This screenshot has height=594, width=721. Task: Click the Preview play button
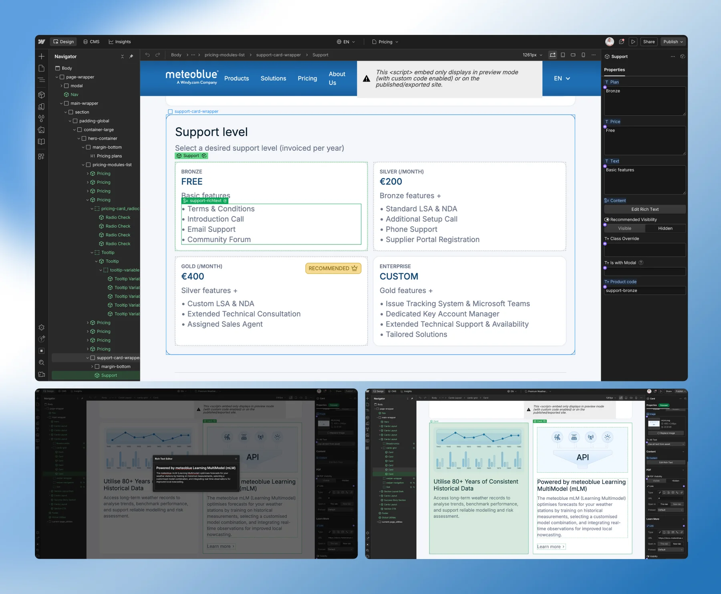(633, 42)
